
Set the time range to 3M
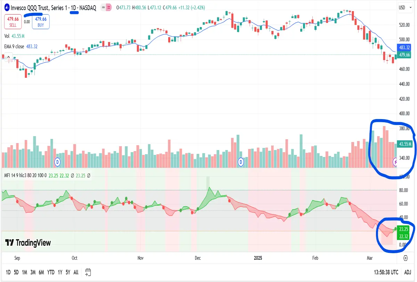(33, 273)
